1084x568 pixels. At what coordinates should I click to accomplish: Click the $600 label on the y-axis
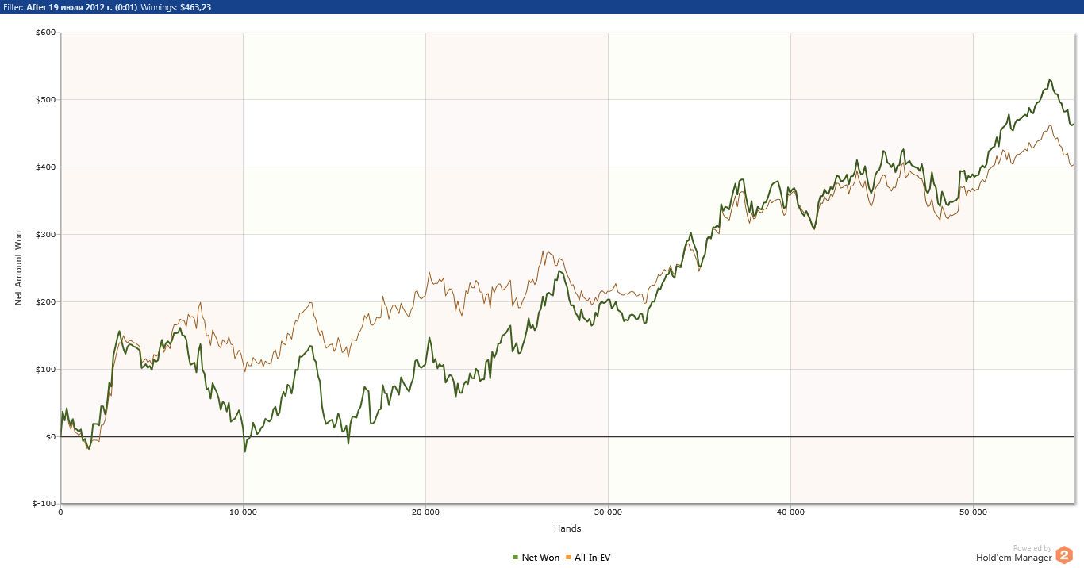pyautogui.click(x=45, y=33)
